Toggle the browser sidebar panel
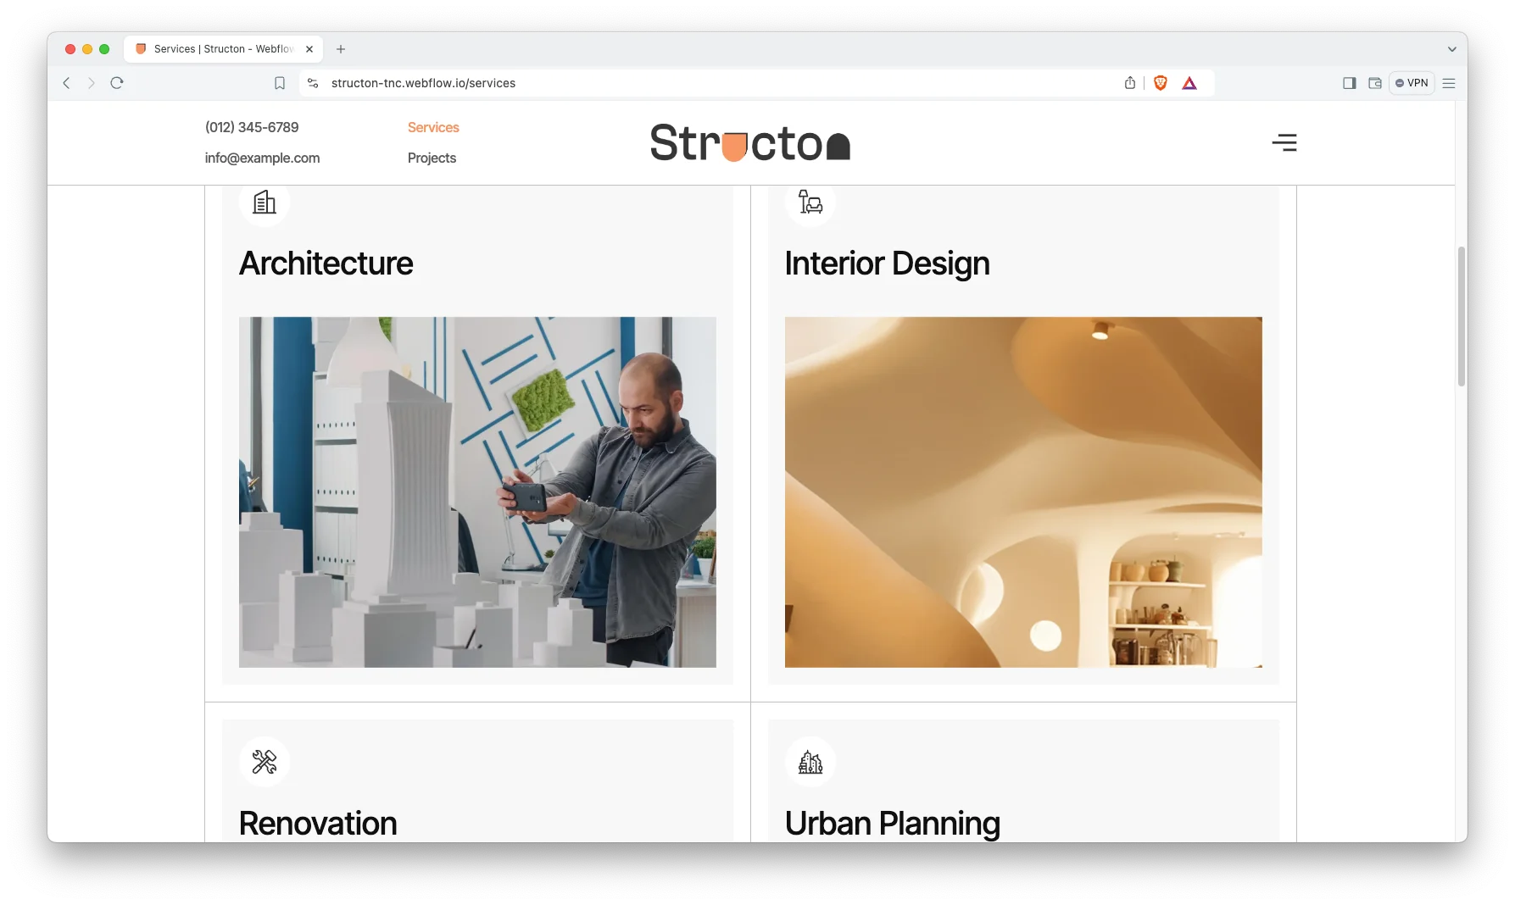1515x905 pixels. [1349, 83]
